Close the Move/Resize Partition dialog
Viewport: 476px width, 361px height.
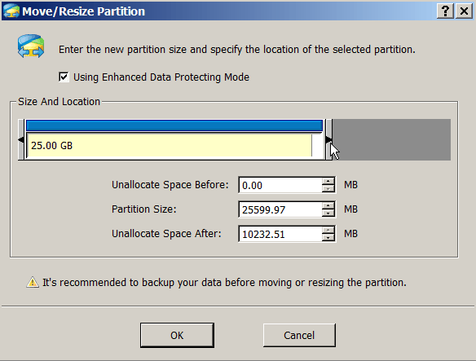tap(464, 11)
